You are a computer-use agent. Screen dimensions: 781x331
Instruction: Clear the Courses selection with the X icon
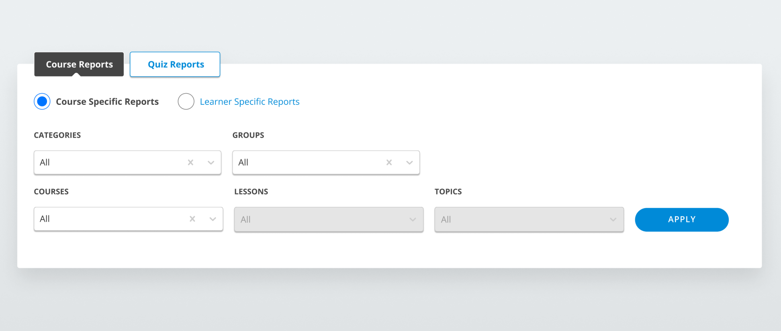pos(192,219)
